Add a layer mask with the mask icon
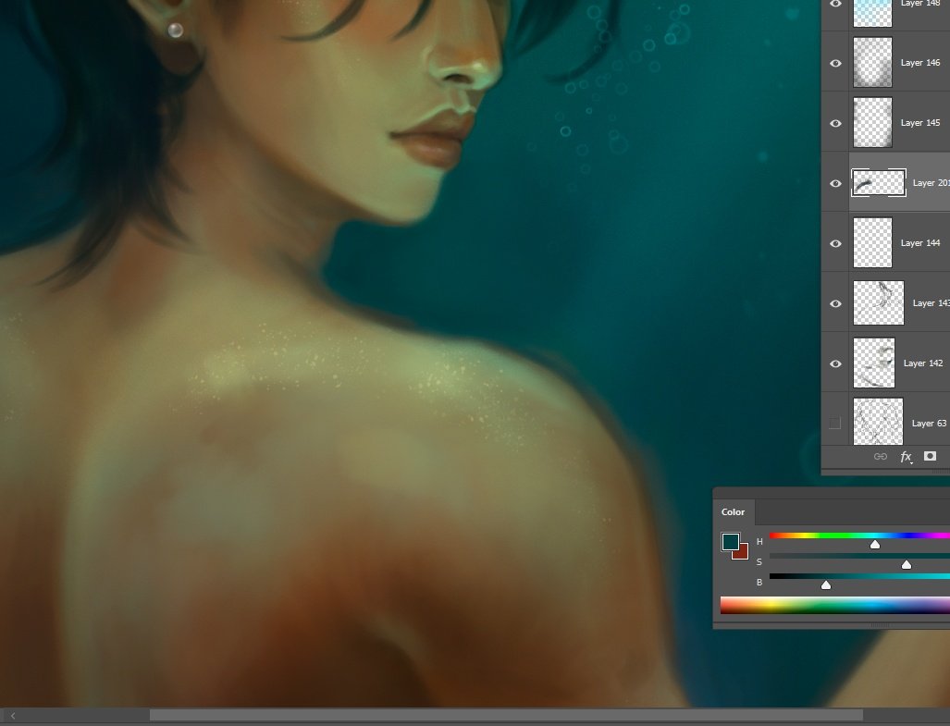Image resolution: width=950 pixels, height=726 pixels. pyautogui.click(x=930, y=456)
